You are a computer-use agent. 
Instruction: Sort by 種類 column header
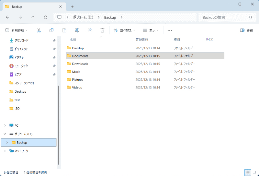pos(177,40)
